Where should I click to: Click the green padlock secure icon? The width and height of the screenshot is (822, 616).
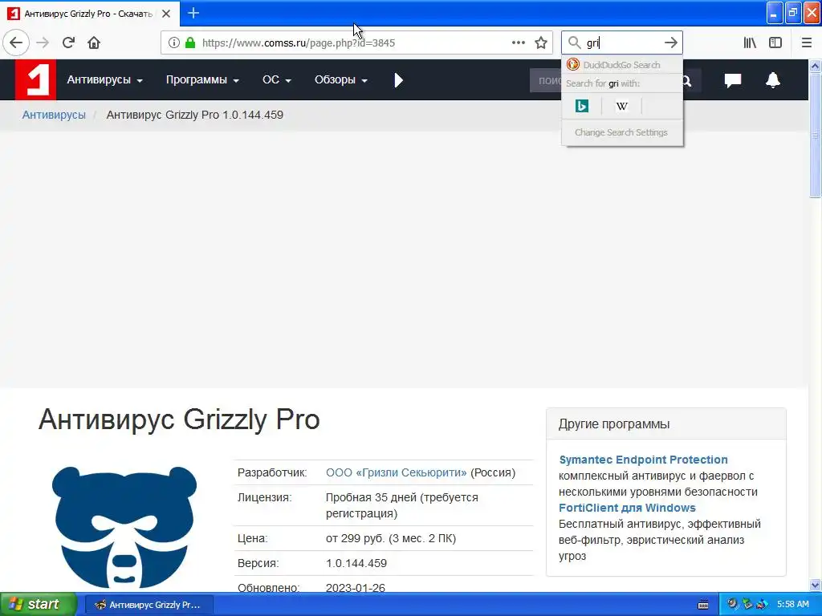(x=190, y=43)
